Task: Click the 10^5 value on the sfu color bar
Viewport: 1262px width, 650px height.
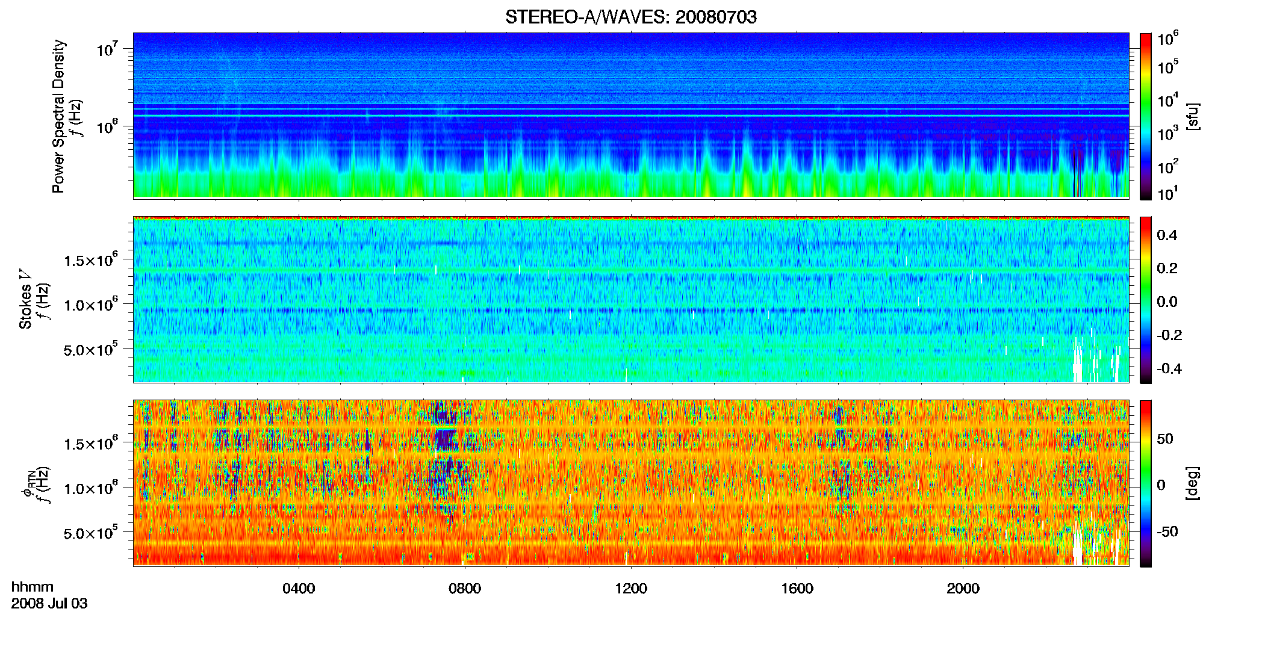Action: pos(1168,67)
